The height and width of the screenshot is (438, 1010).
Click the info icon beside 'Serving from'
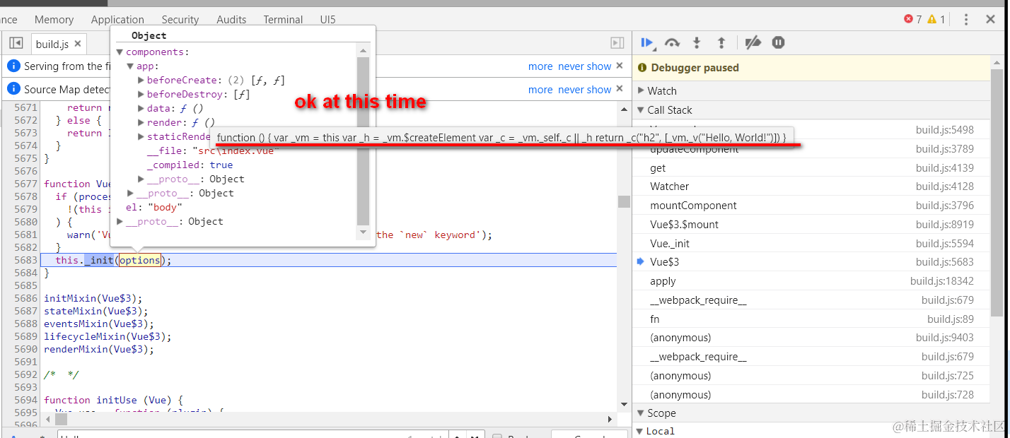tap(13, 66)
